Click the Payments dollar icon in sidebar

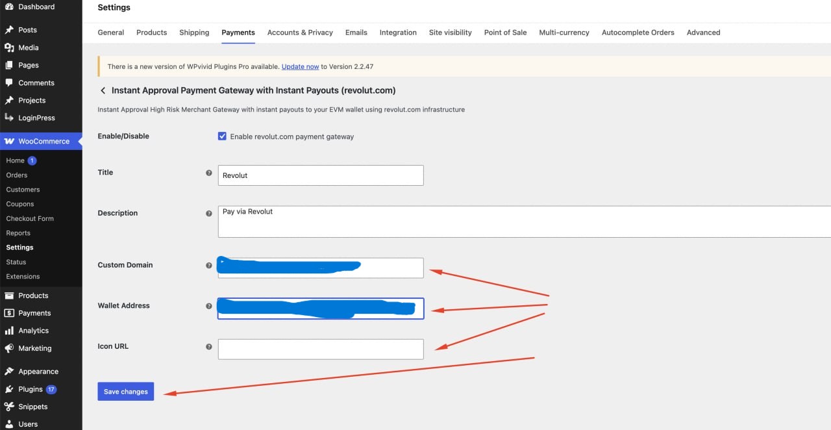click(x=9, y=313)
